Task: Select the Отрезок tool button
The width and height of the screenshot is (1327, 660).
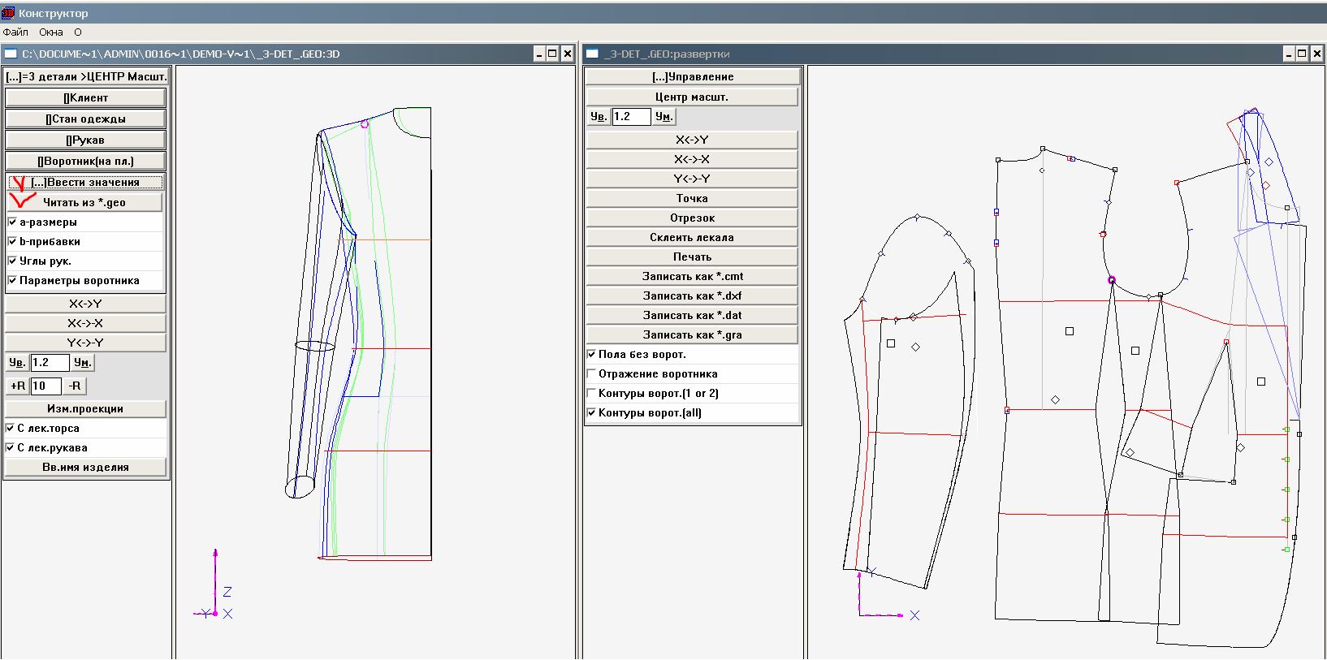Action: [692, 218]
